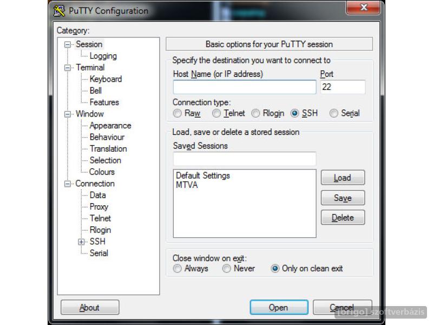
Task: Select Raw connection type
Action: coord(178,113)
